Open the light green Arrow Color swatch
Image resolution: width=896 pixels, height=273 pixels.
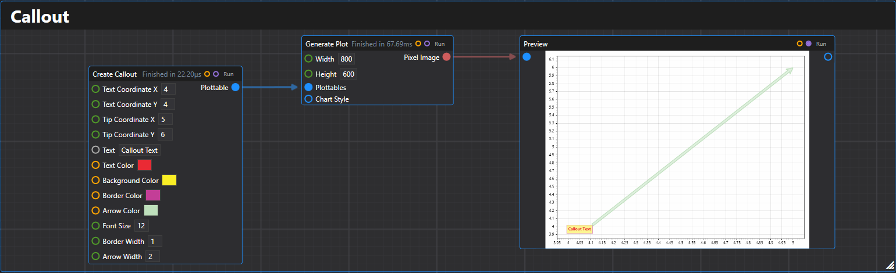(x=151, y=211)
